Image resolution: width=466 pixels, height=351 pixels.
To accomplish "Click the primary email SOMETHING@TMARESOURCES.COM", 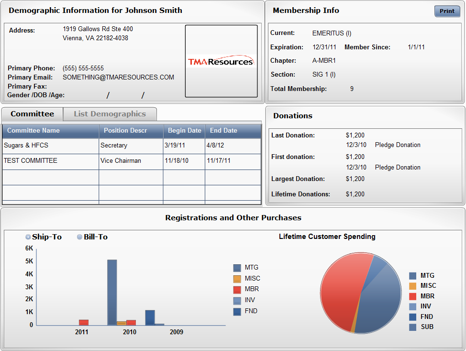I will [x=118, y=78].
